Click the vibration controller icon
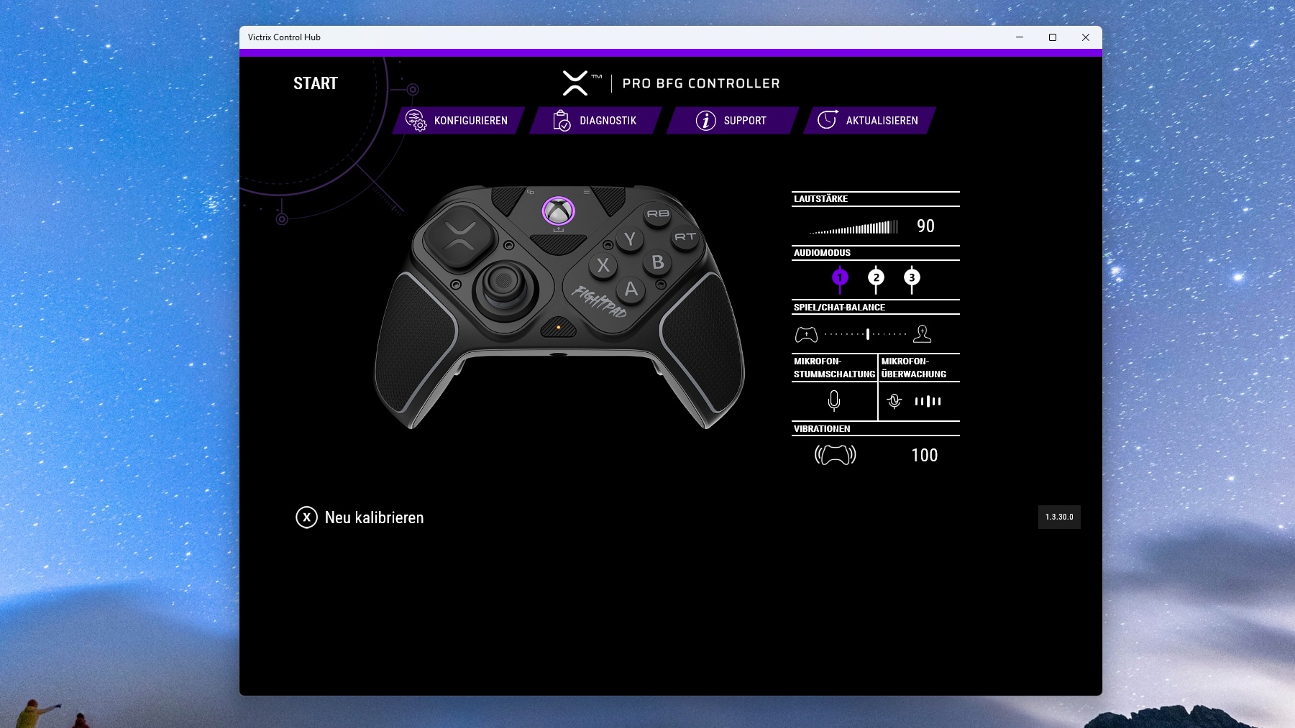 (835, 455)
